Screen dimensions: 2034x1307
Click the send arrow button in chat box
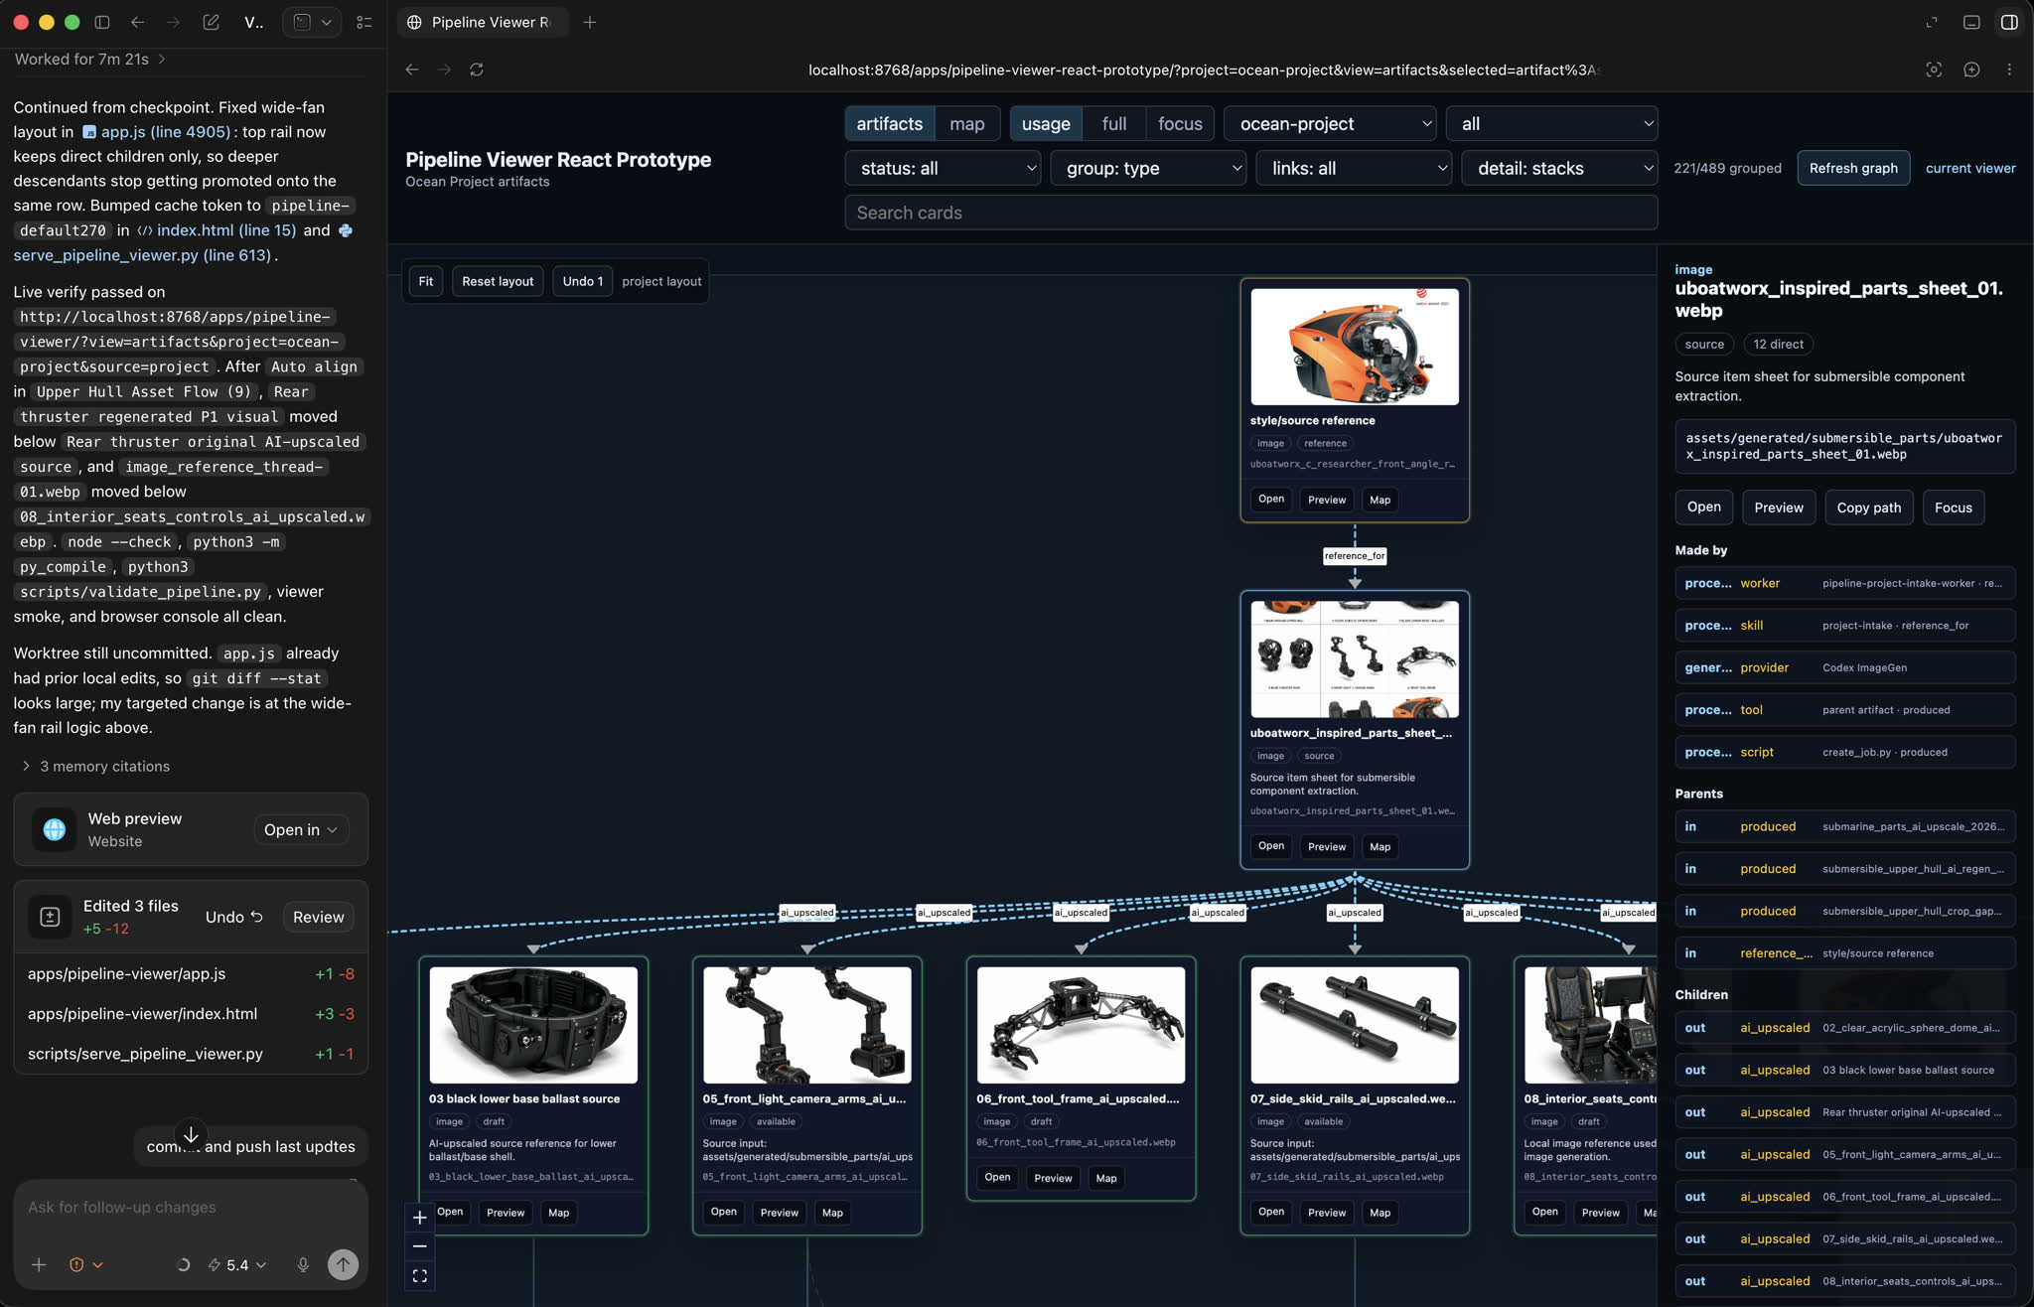(343, 1264)
